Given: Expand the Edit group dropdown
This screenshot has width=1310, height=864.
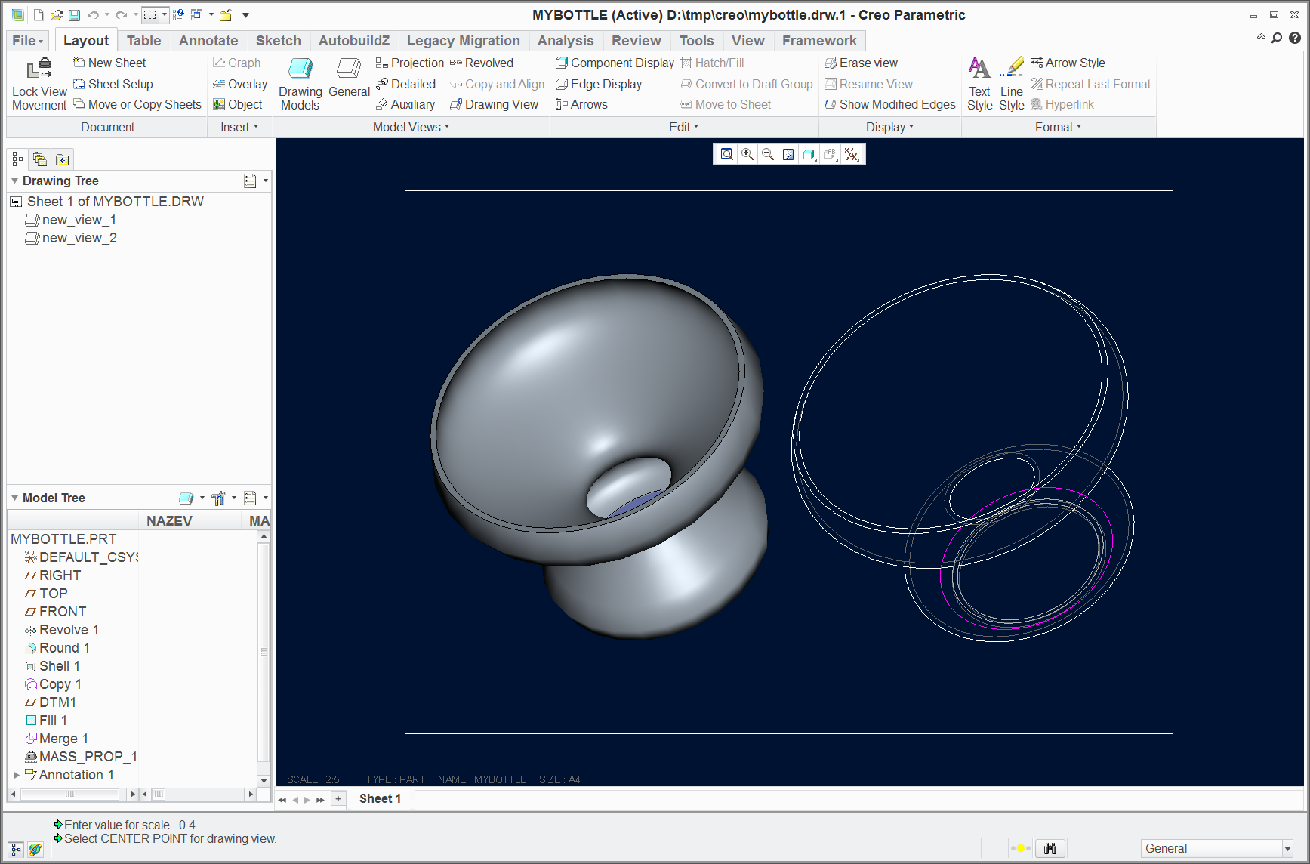Looking at the screenshot, I should click(x=684, y=127).
